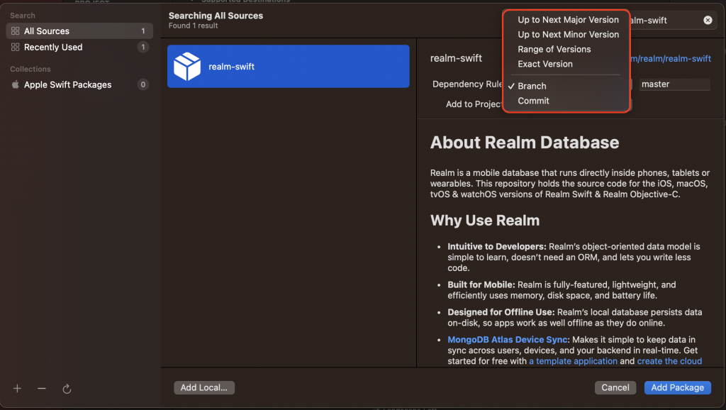The image size is (726, 410).
Task: Choose Up to Next Minor Version
Action: [x=568, y=35]
